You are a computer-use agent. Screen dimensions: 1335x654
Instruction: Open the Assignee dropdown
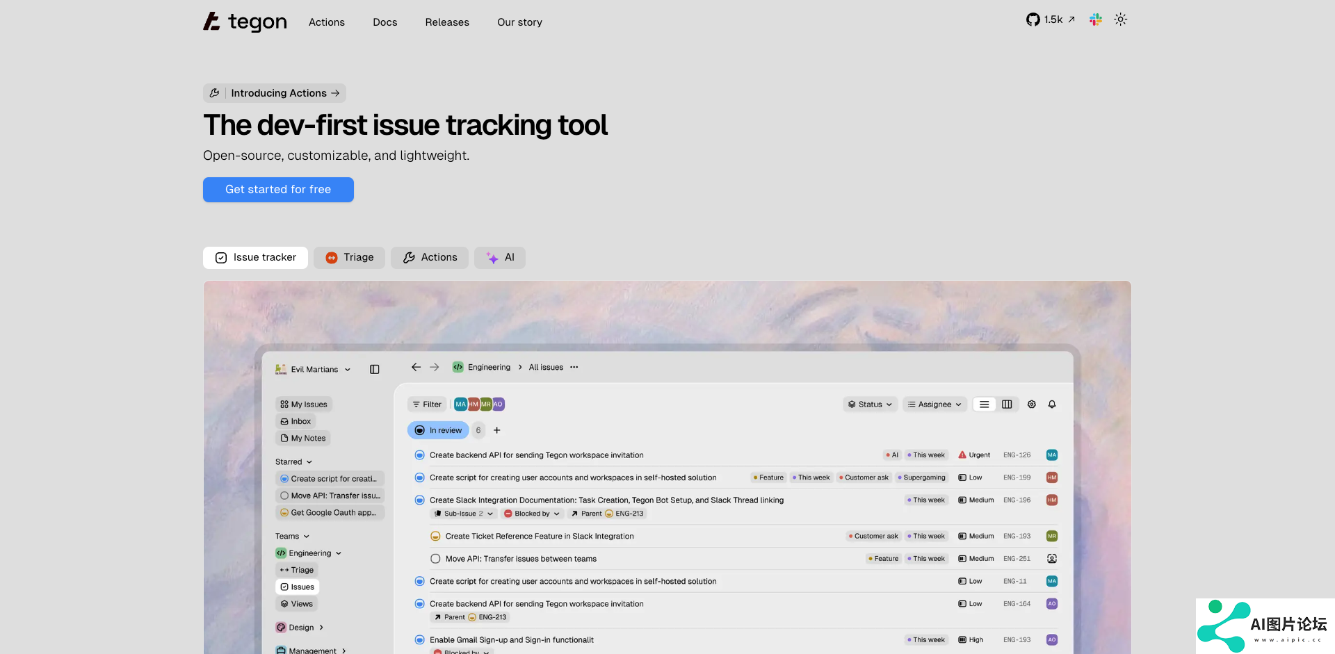[934, 404]
